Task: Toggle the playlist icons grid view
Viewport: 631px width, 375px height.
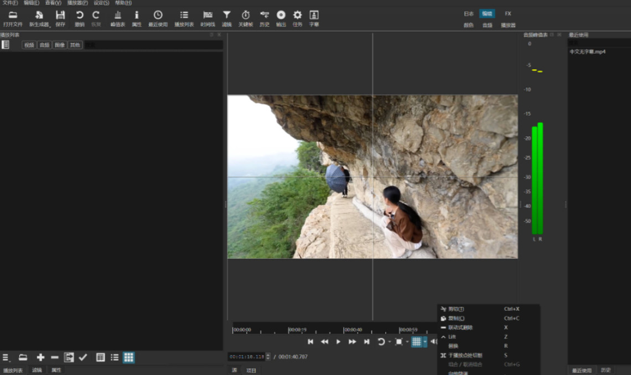Action: [x=128, y=358]
